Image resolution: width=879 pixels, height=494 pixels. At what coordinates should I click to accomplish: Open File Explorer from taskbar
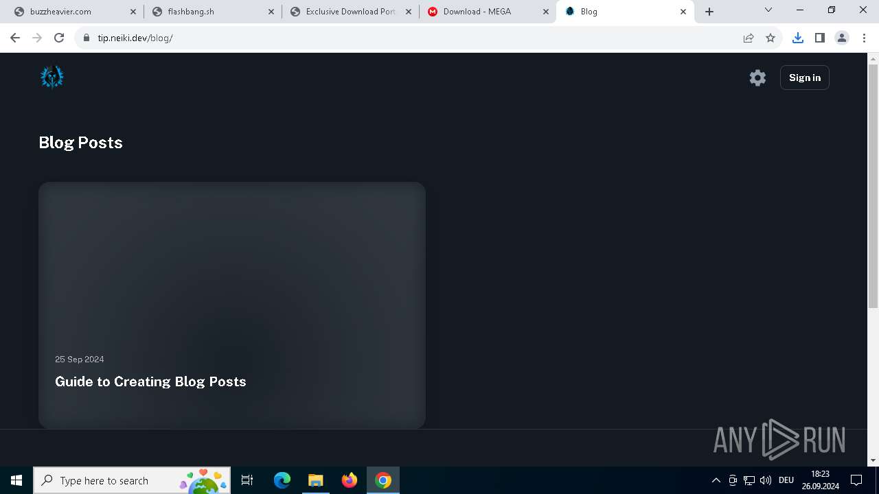[315, 480]
